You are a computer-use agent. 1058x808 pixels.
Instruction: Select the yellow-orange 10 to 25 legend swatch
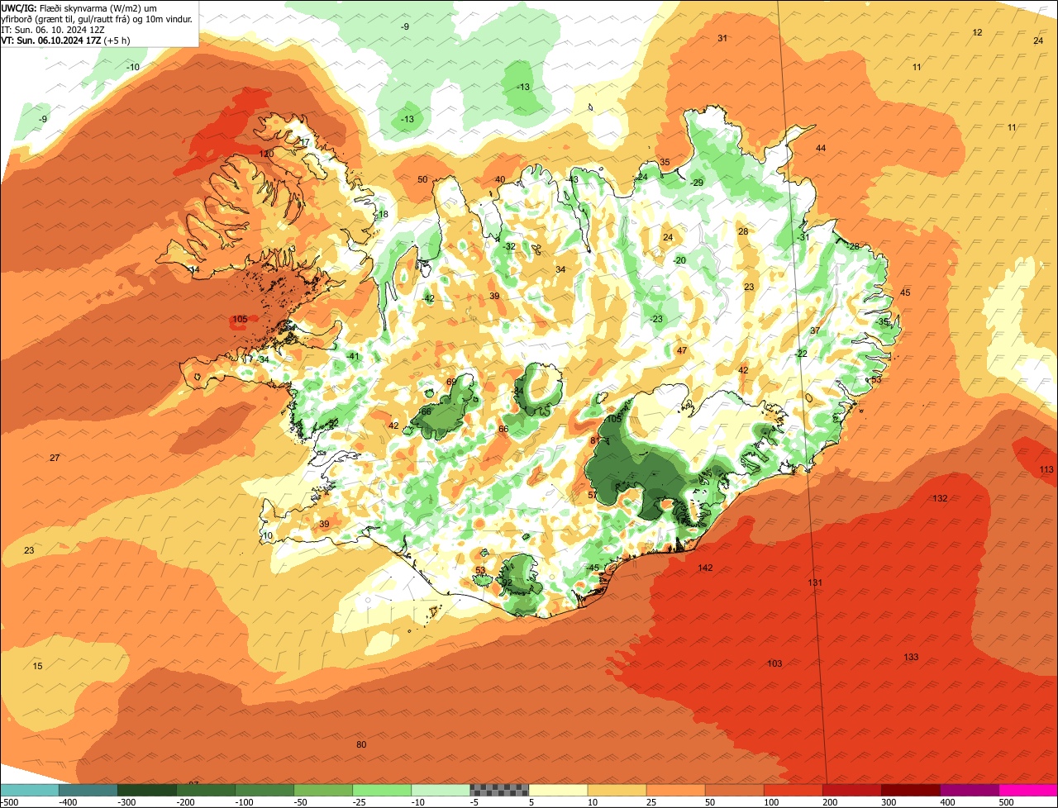(x=617, y=790)
